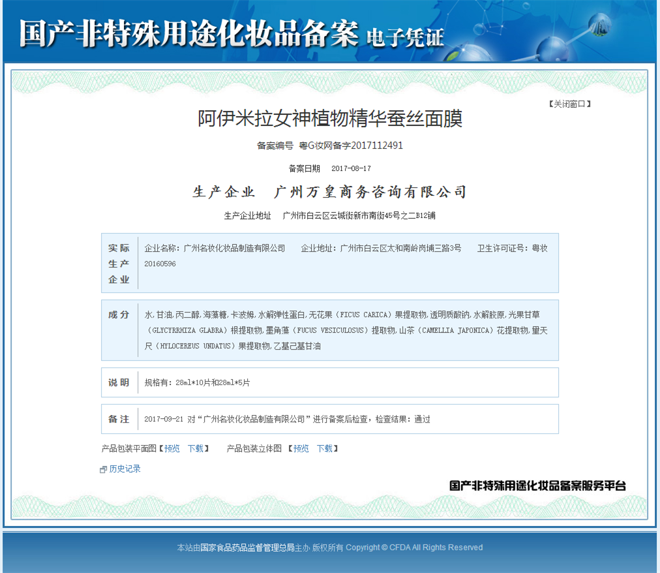Click the ingredient text CAMELLIA JAPONICA

tap(457, 330)
